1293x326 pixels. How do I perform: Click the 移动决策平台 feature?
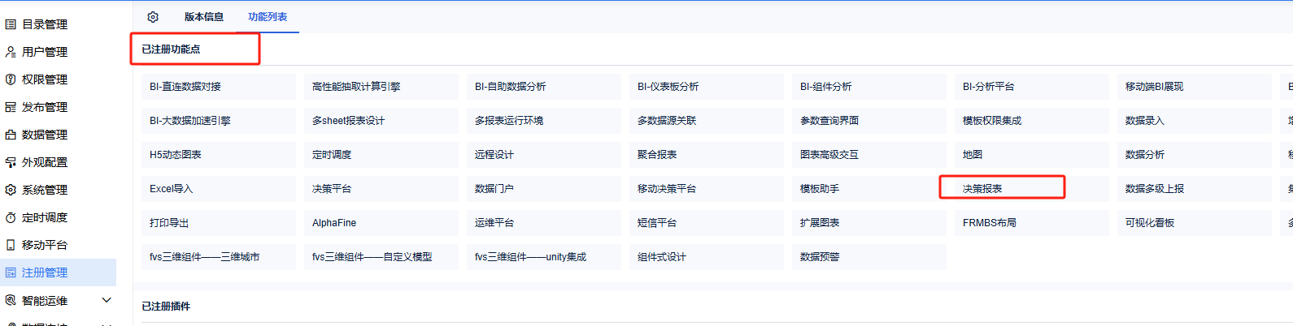707,189
